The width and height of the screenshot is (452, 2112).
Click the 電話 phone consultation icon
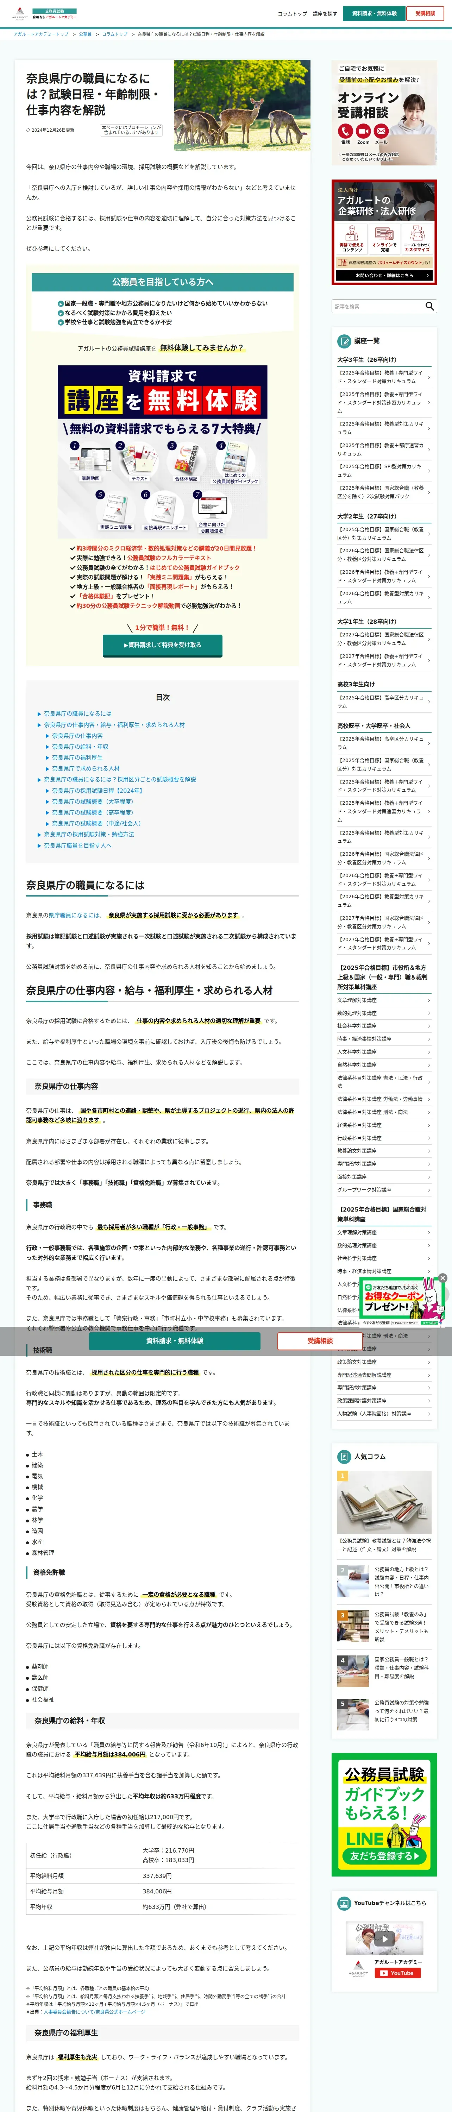[345, 132]
